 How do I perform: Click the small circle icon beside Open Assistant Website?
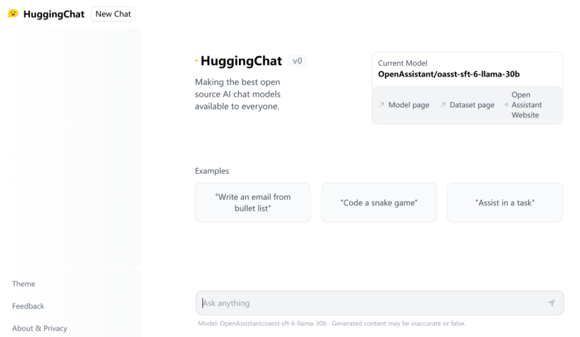(506, 105)
